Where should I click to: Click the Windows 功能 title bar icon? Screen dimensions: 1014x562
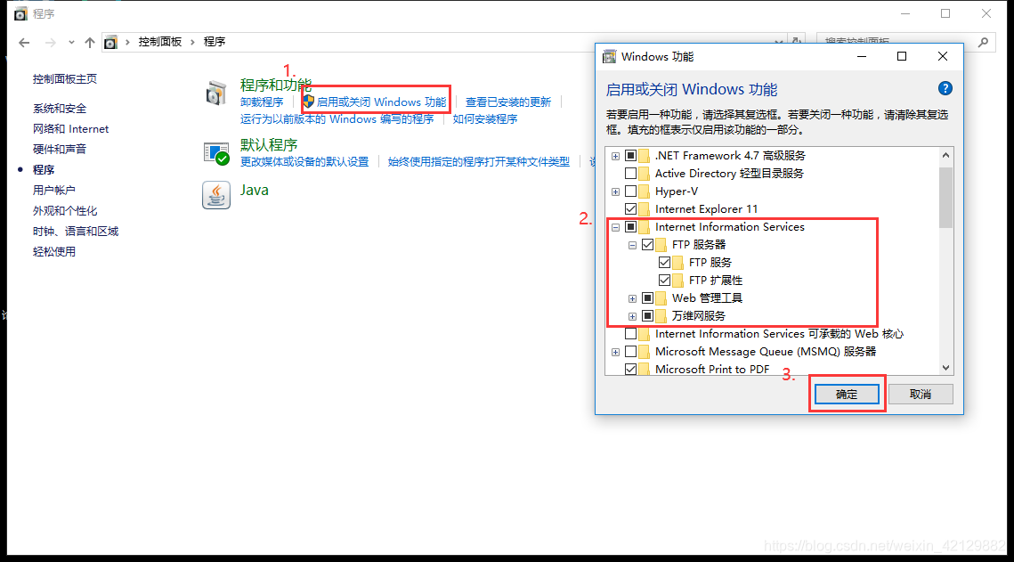pos(609,57)
